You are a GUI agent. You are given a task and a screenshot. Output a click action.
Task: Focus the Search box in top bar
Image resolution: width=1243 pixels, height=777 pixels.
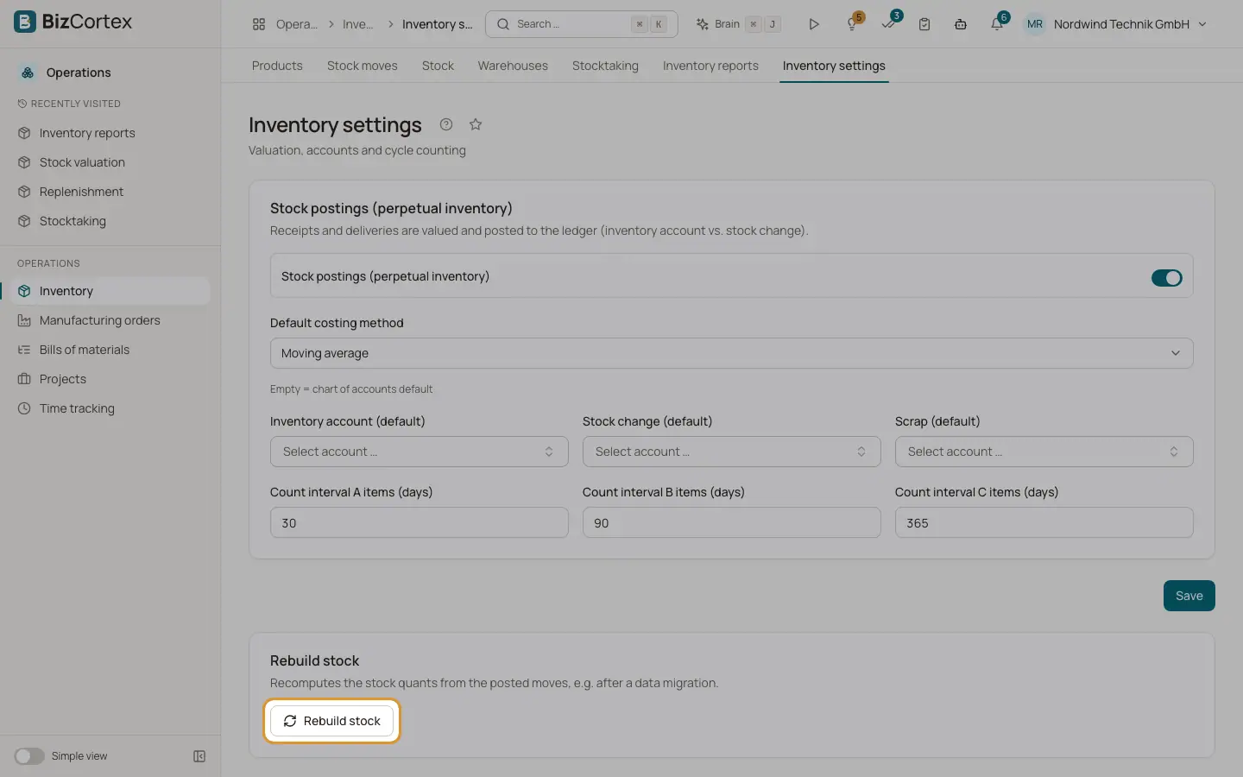582,24
